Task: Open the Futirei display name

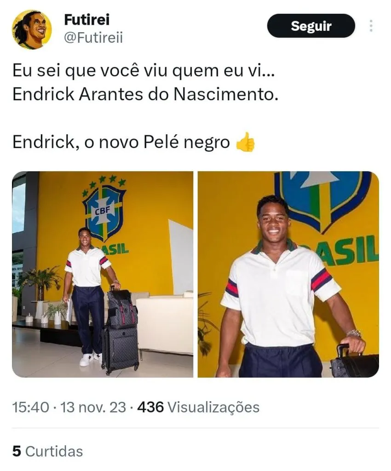Action: click(x=87, y=20)
